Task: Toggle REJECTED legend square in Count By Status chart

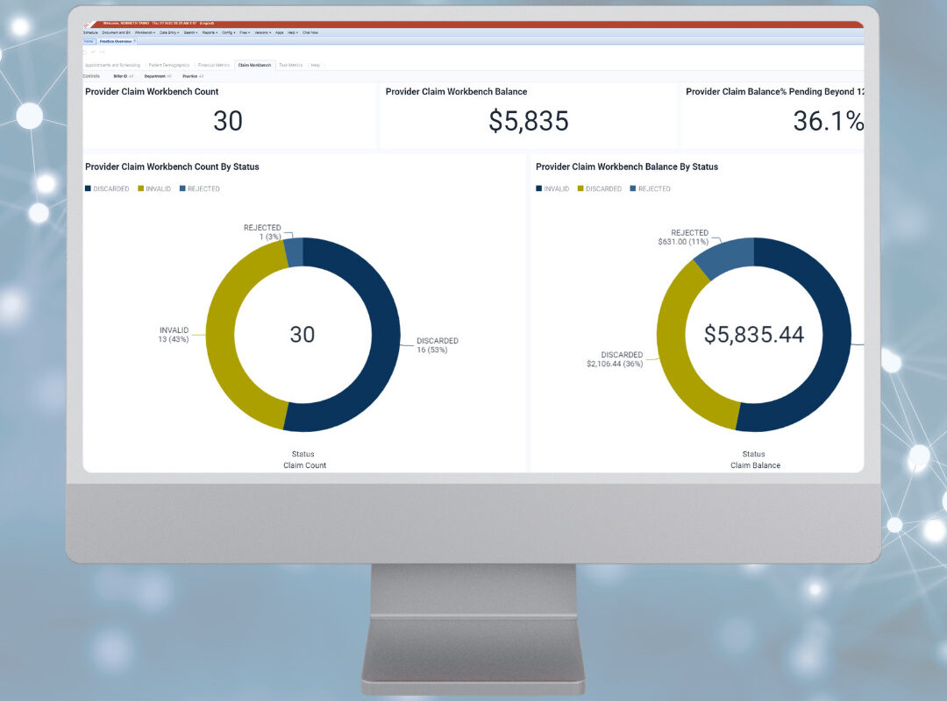Action: [182, 188]
